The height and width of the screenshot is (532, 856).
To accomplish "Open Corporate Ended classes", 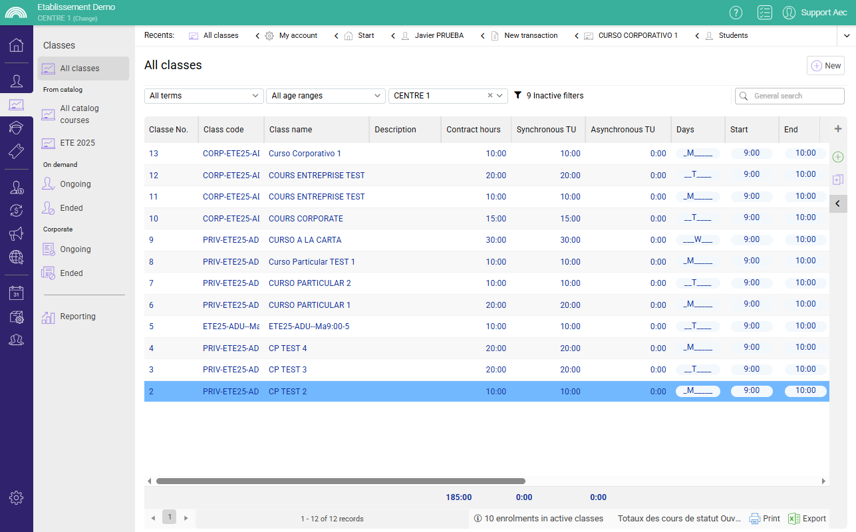I will [83, 273].
